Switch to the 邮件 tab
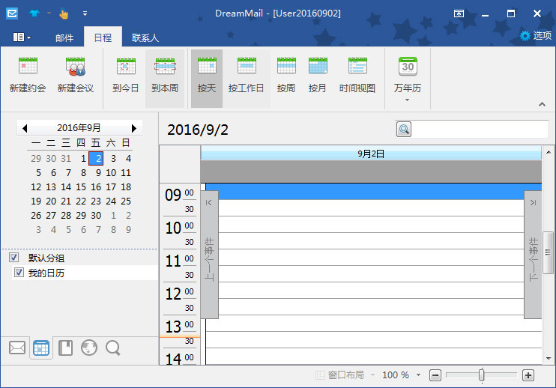This screenshot has height=388, width=556. 64,37
